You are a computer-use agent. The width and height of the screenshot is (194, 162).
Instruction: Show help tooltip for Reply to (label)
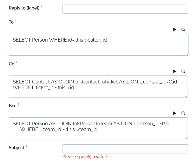(41, 7)
